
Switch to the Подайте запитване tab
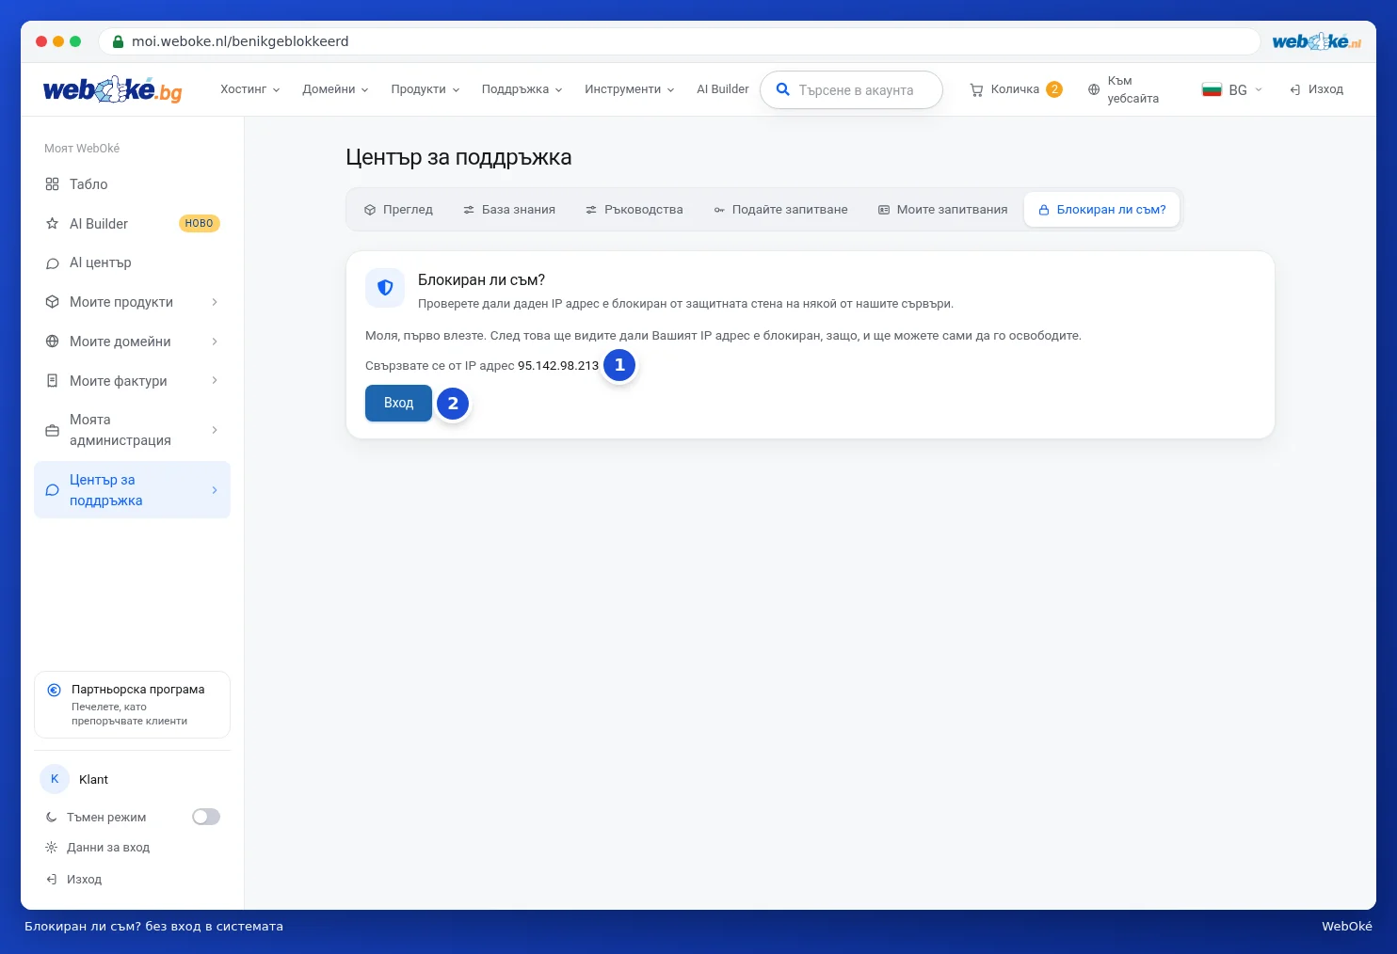click(x=781, y=210)
